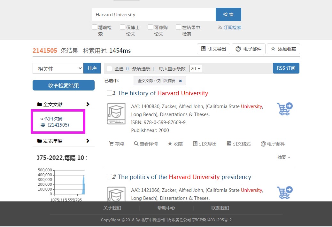This screenshot has width=332, height=227.
Task: Open the 关于我们 footer link
Action: (x=112, y=208)
